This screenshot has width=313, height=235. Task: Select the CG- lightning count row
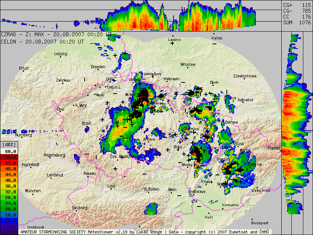[297, 11]
